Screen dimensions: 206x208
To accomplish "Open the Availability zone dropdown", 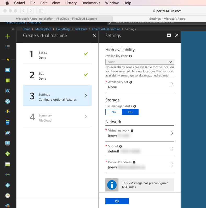I will tap(140, 62).
